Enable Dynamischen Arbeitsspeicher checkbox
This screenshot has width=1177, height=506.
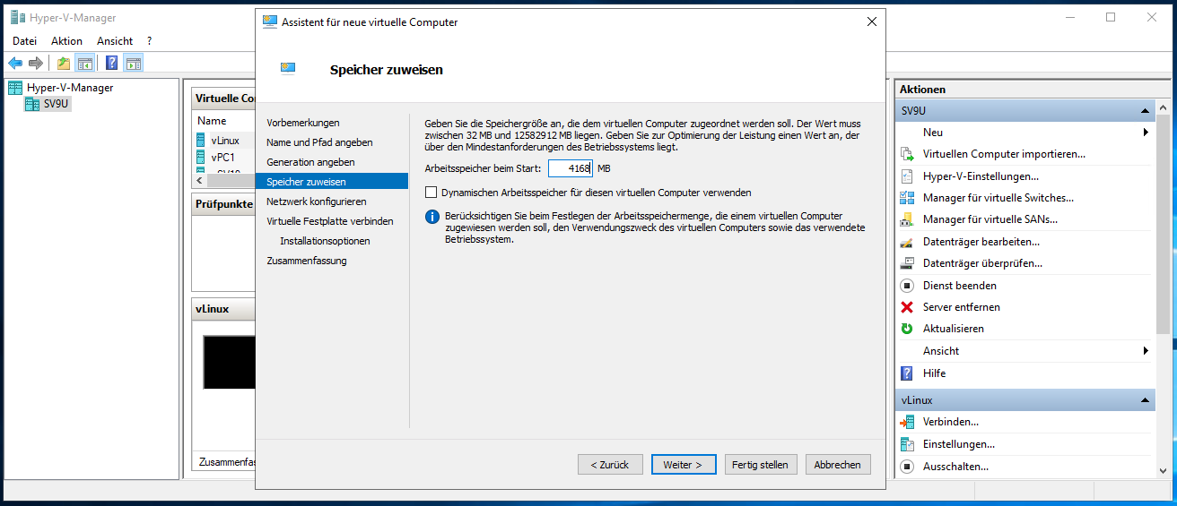click(x=432, y=193)
